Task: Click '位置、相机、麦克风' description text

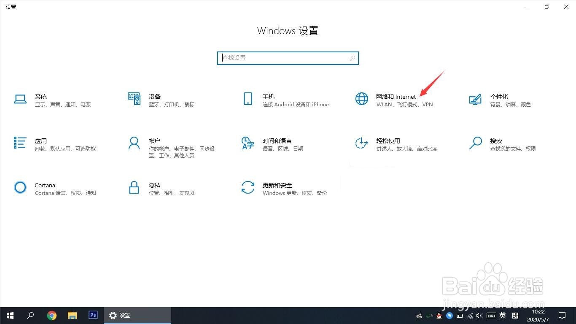Action: point(172,193)
